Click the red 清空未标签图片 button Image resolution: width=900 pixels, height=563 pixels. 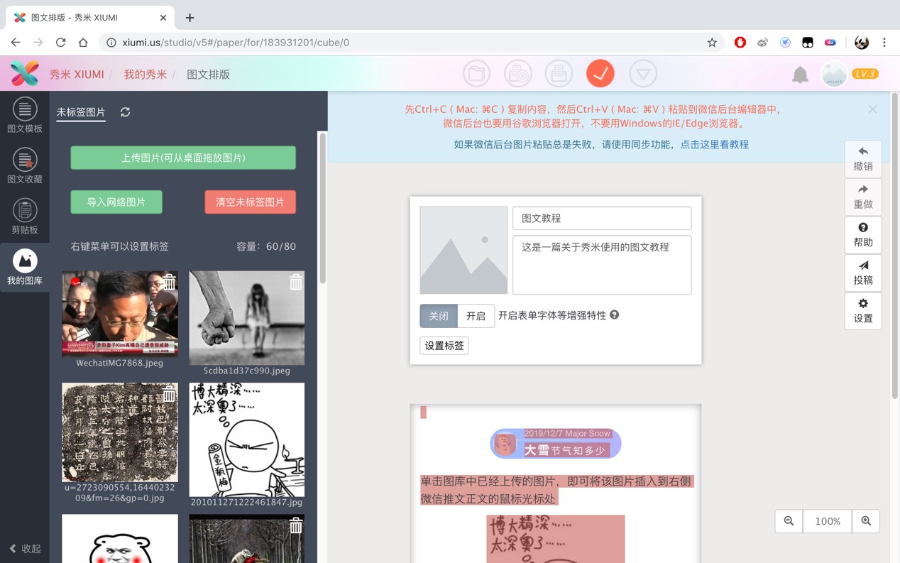250,202
